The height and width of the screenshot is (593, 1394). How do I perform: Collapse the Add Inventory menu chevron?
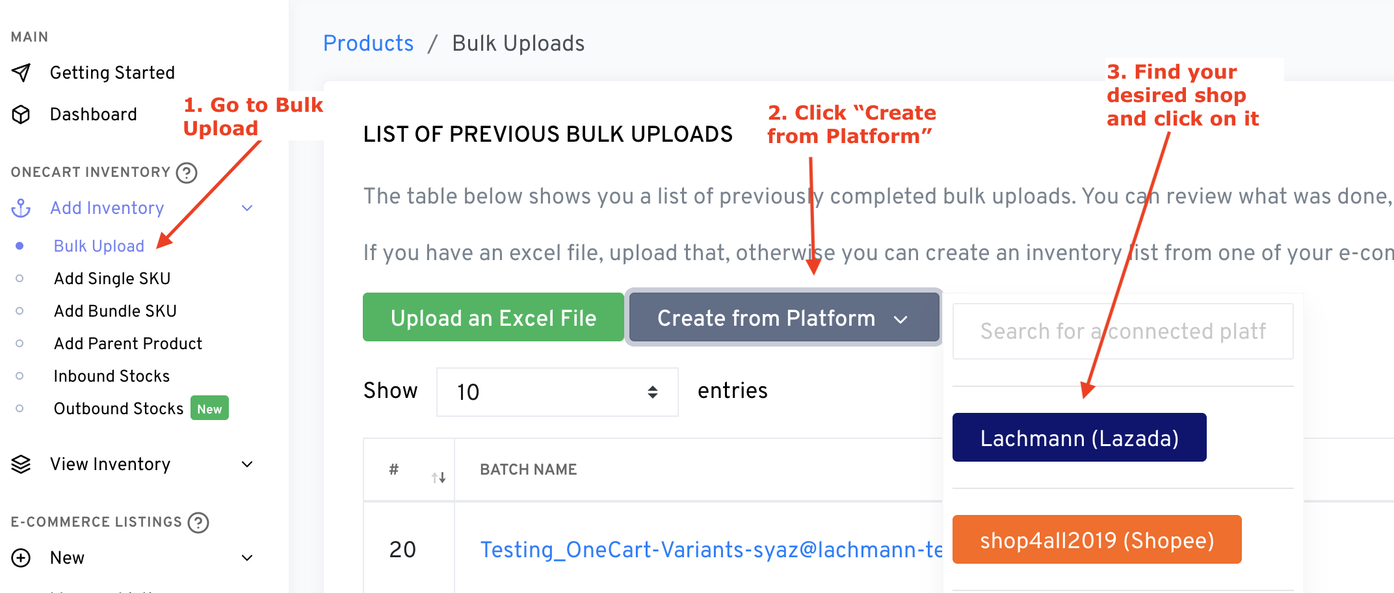(247, 208)
